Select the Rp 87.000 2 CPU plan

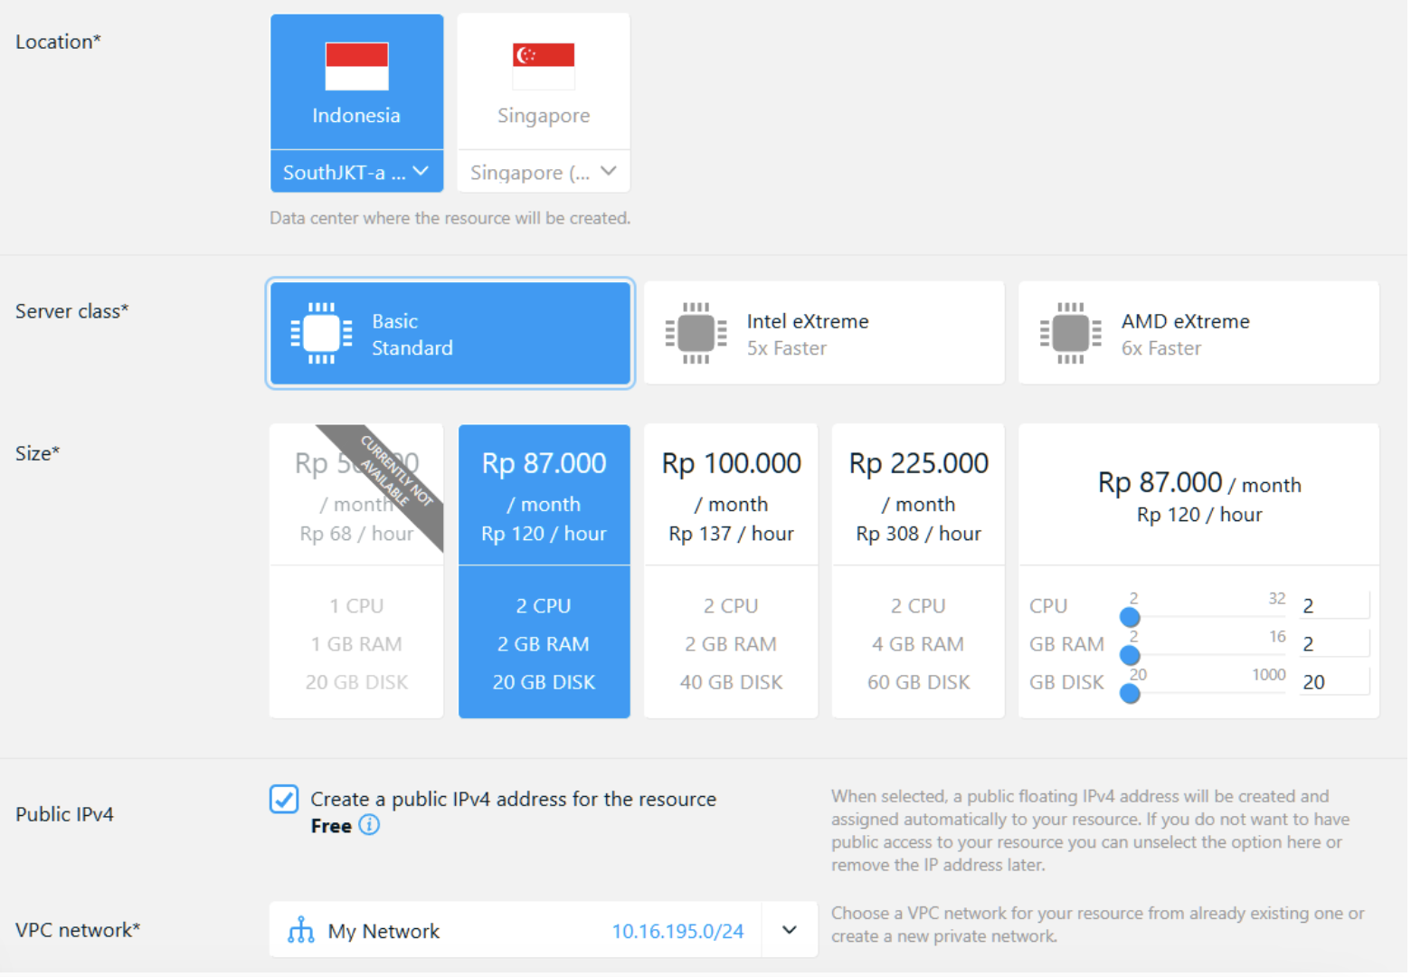pos(544,571)
